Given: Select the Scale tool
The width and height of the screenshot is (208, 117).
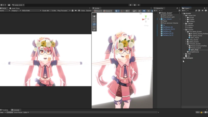Looking at the screenshot, I should coord(94,24).
